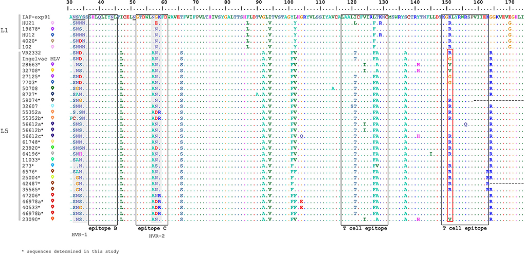Select the red pin next to 46978b
Image resolution: width=525 pixels, height=254 pixels.
(x=52, y=213)
